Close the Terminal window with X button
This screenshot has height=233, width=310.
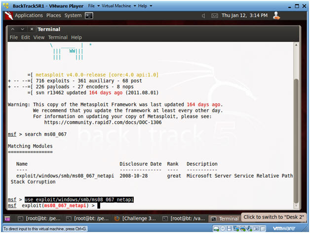[x=32, y=29]
